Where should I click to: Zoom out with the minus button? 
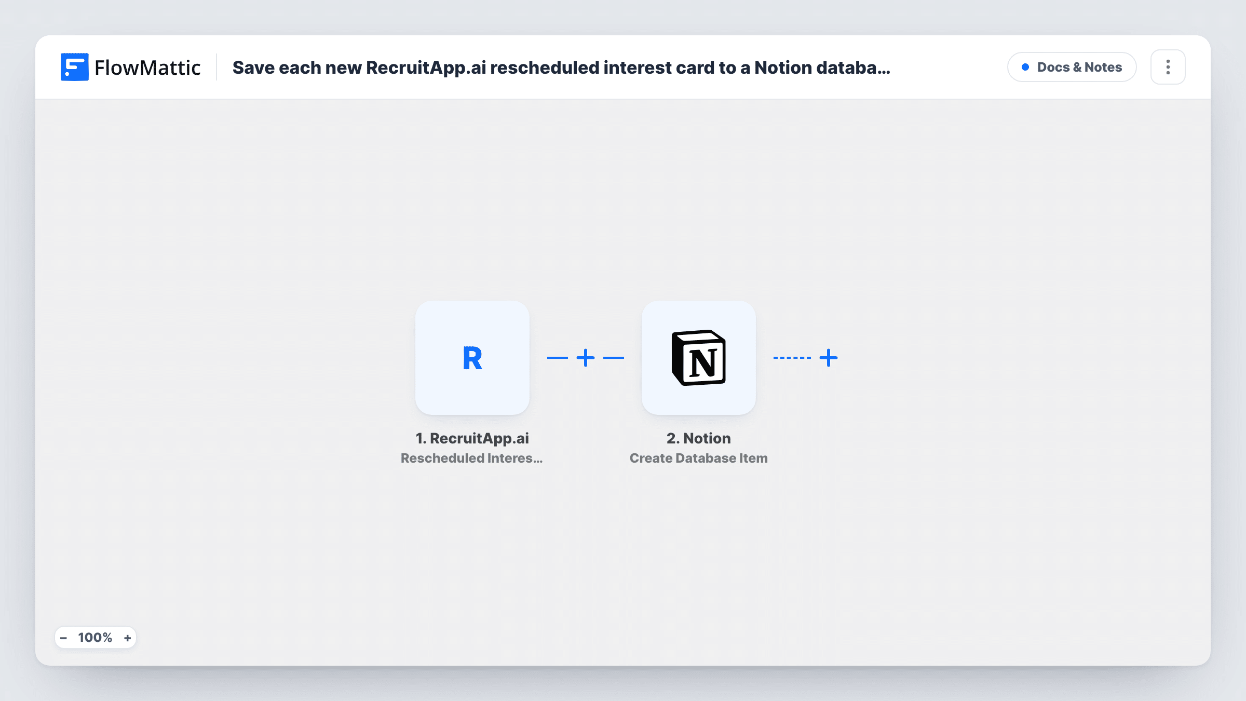pos(63,638)
